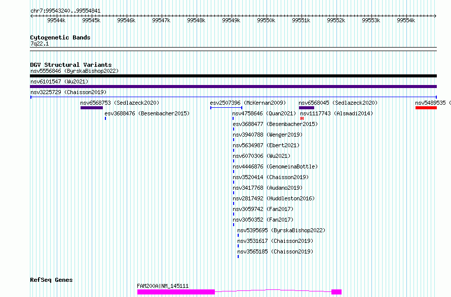This screenshot has width=451, height=297.
Task: Click the small magenta FAM200A exon on the right
Action: (x=336, y=292)
